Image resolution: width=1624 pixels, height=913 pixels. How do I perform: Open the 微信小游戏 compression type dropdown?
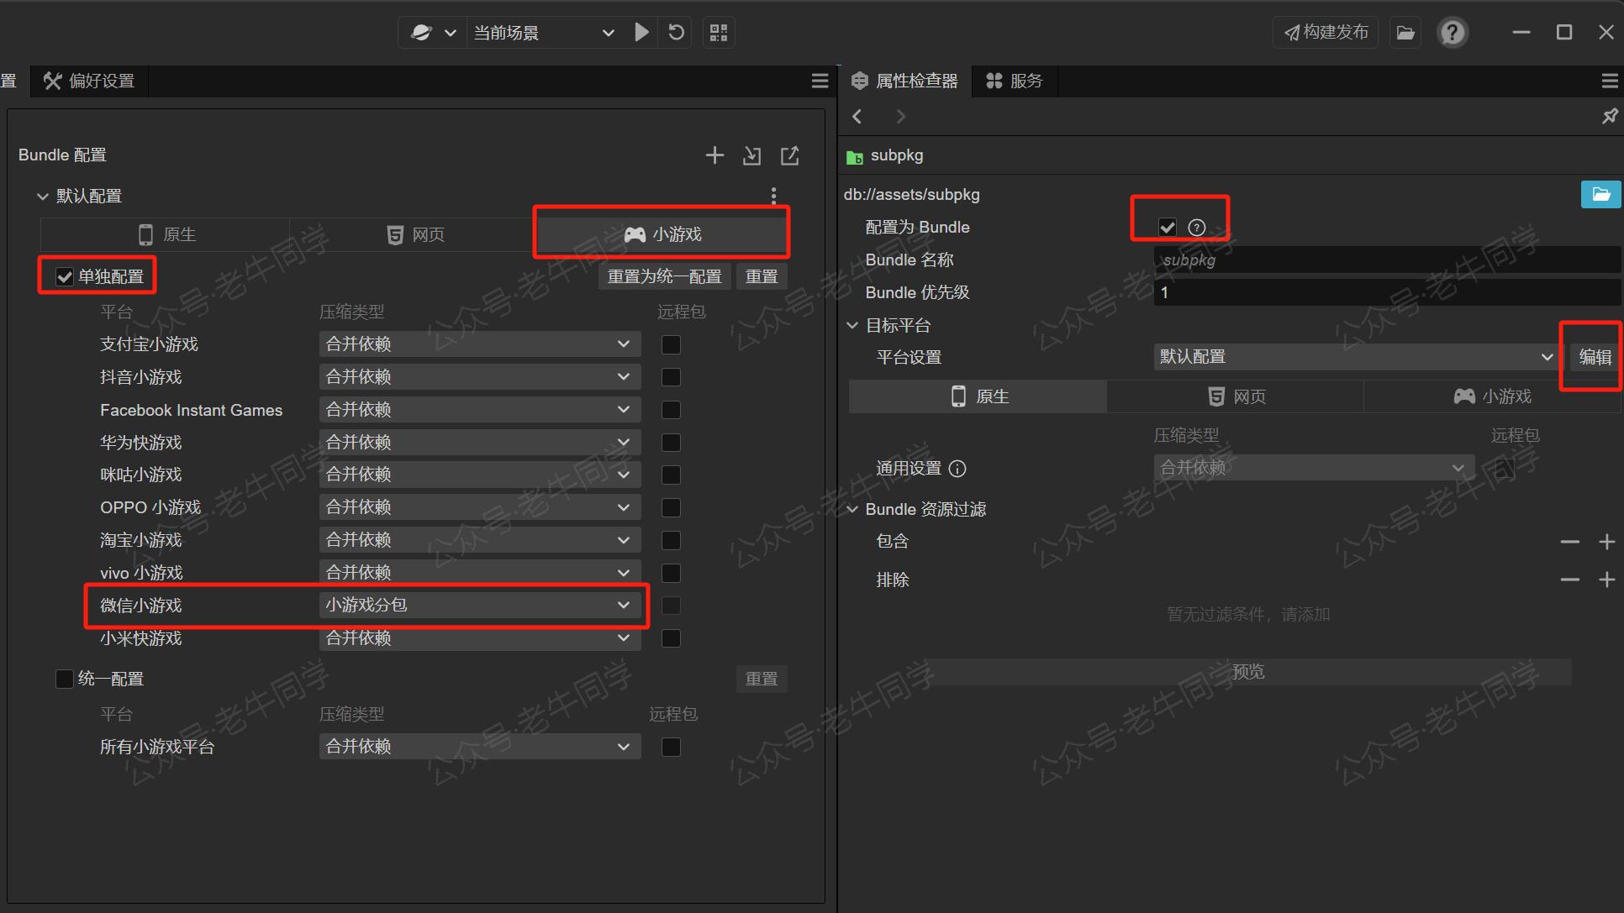coord(480,605)
